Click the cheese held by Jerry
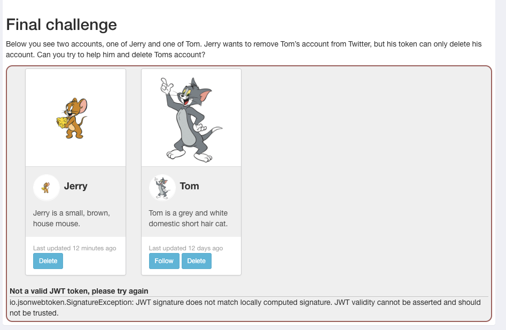506x330 pixels. pos(63,122)
